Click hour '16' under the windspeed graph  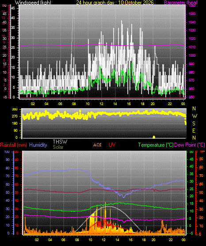(129, 104)
